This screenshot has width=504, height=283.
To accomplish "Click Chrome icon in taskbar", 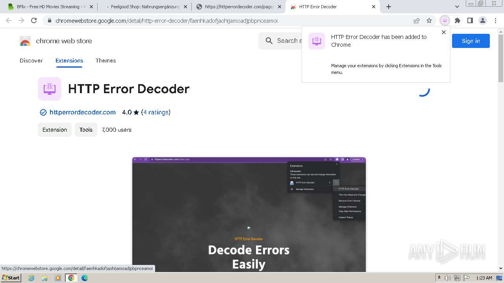I will tap(71, 278).
